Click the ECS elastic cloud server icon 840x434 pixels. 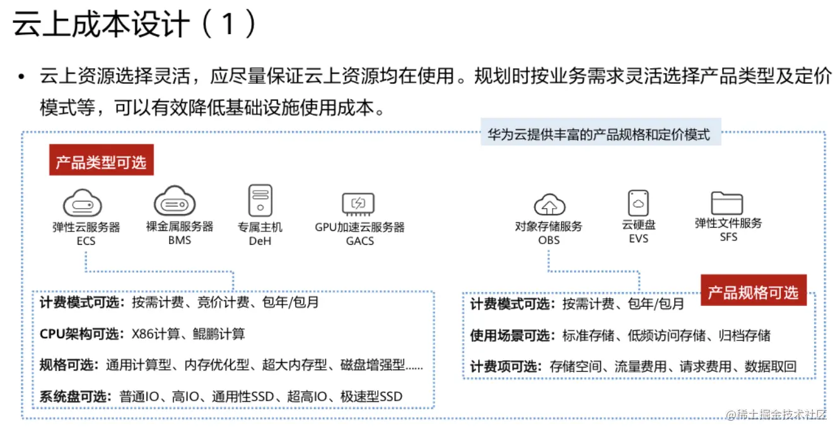[x=82, y=203]
